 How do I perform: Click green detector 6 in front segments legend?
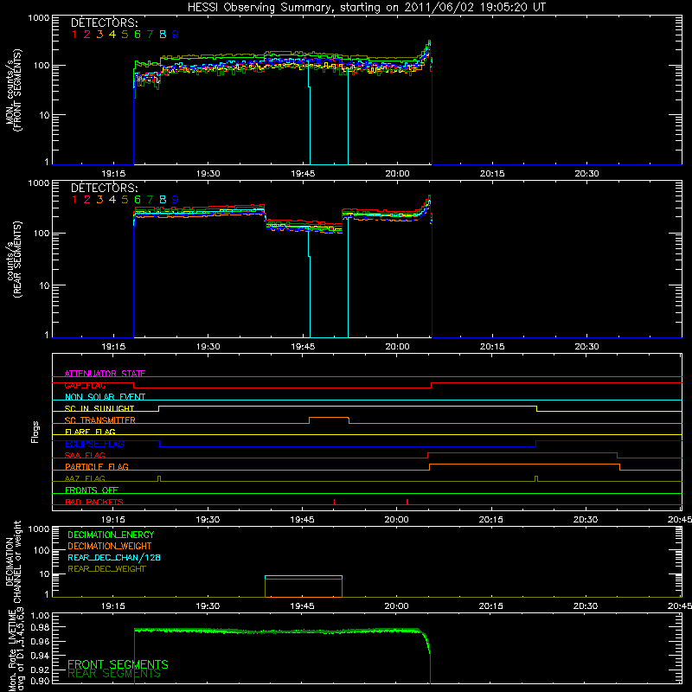tap(138, 35)
